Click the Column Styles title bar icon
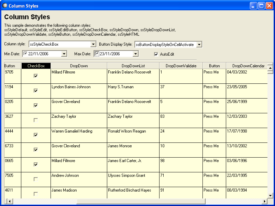 click(5, 5)
